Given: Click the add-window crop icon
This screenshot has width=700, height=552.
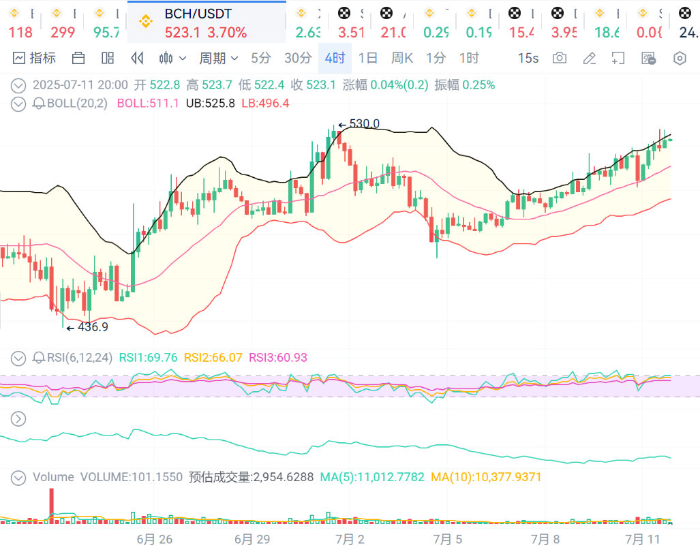Looking at the screenshot, I should coord(618,58).
